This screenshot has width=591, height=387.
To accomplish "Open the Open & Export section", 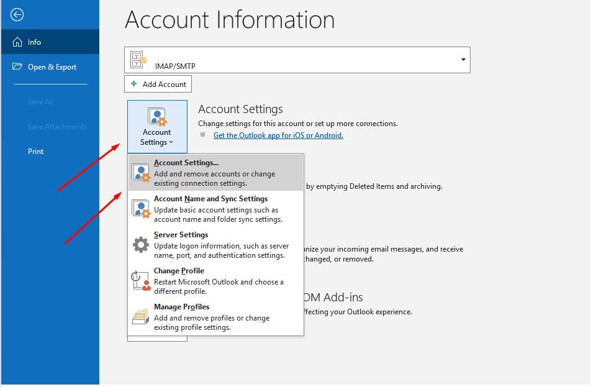I will pos(50,66).
